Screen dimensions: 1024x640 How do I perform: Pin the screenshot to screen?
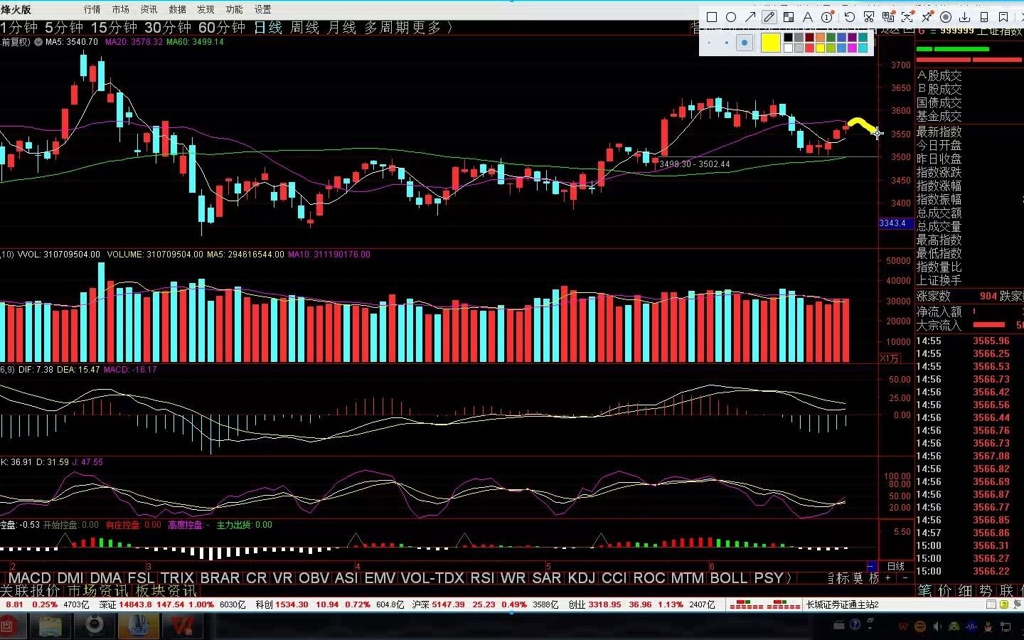(927, 17)
